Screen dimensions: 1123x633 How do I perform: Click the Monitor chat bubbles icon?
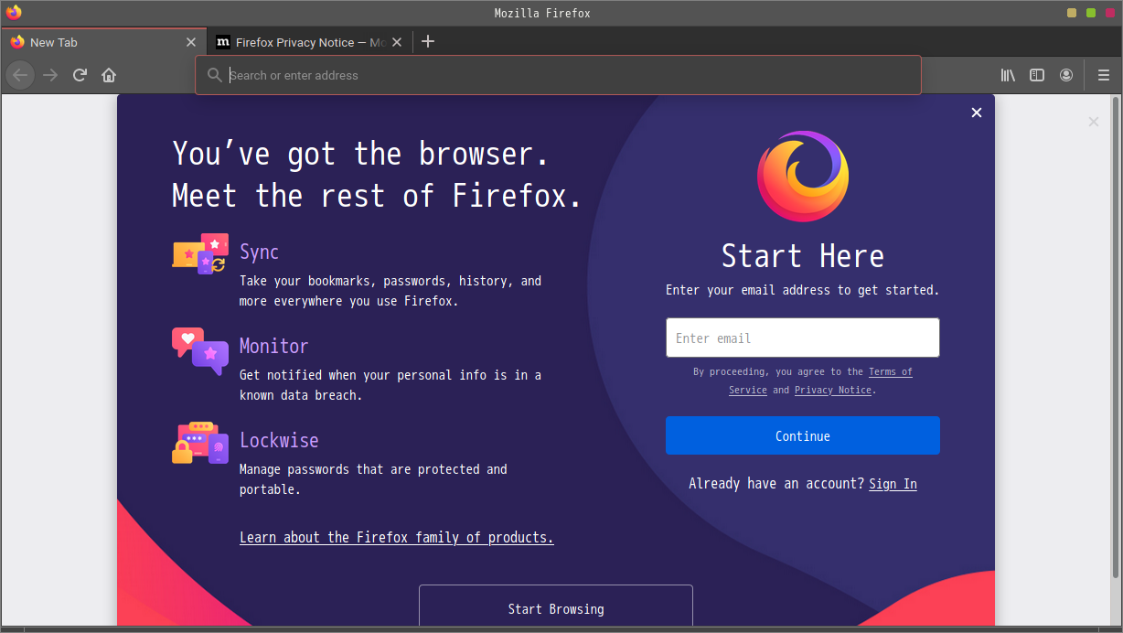pyautogui.click(x=200, y=351)
